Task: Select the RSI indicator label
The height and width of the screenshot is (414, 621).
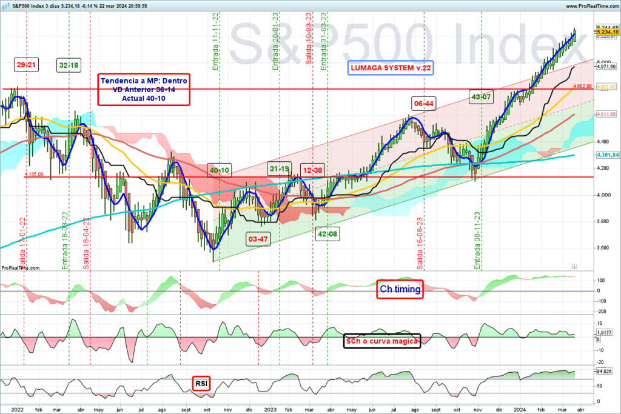Action: (201, 384)
